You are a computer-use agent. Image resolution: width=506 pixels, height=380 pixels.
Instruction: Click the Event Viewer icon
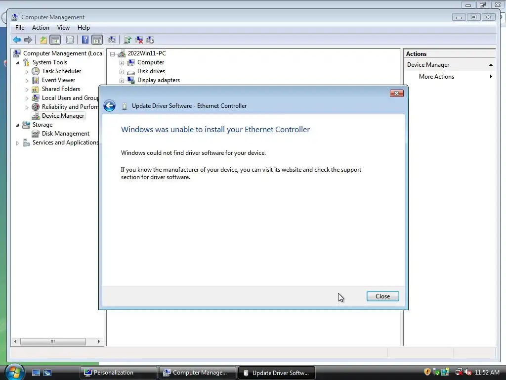coord(36,80)
